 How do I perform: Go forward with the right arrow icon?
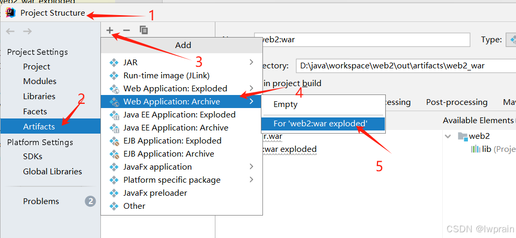pos(27,31)
